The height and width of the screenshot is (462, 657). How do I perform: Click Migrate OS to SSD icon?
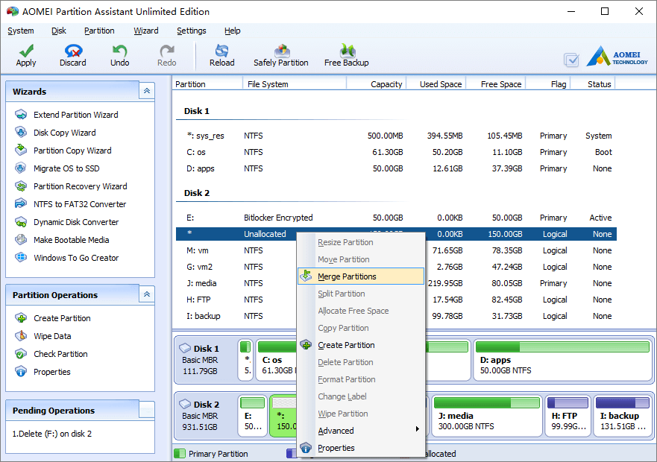tap(21, 168)
